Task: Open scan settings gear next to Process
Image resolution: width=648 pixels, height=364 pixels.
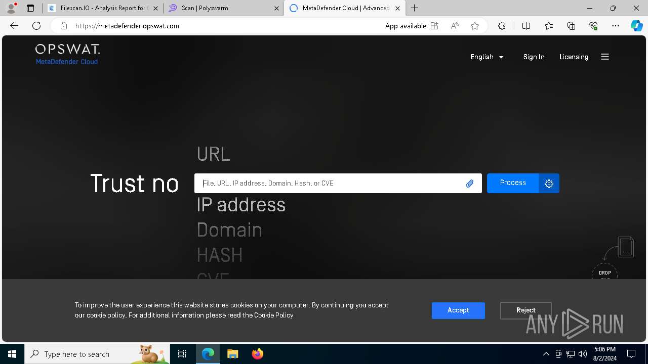Action: point(549,184)
